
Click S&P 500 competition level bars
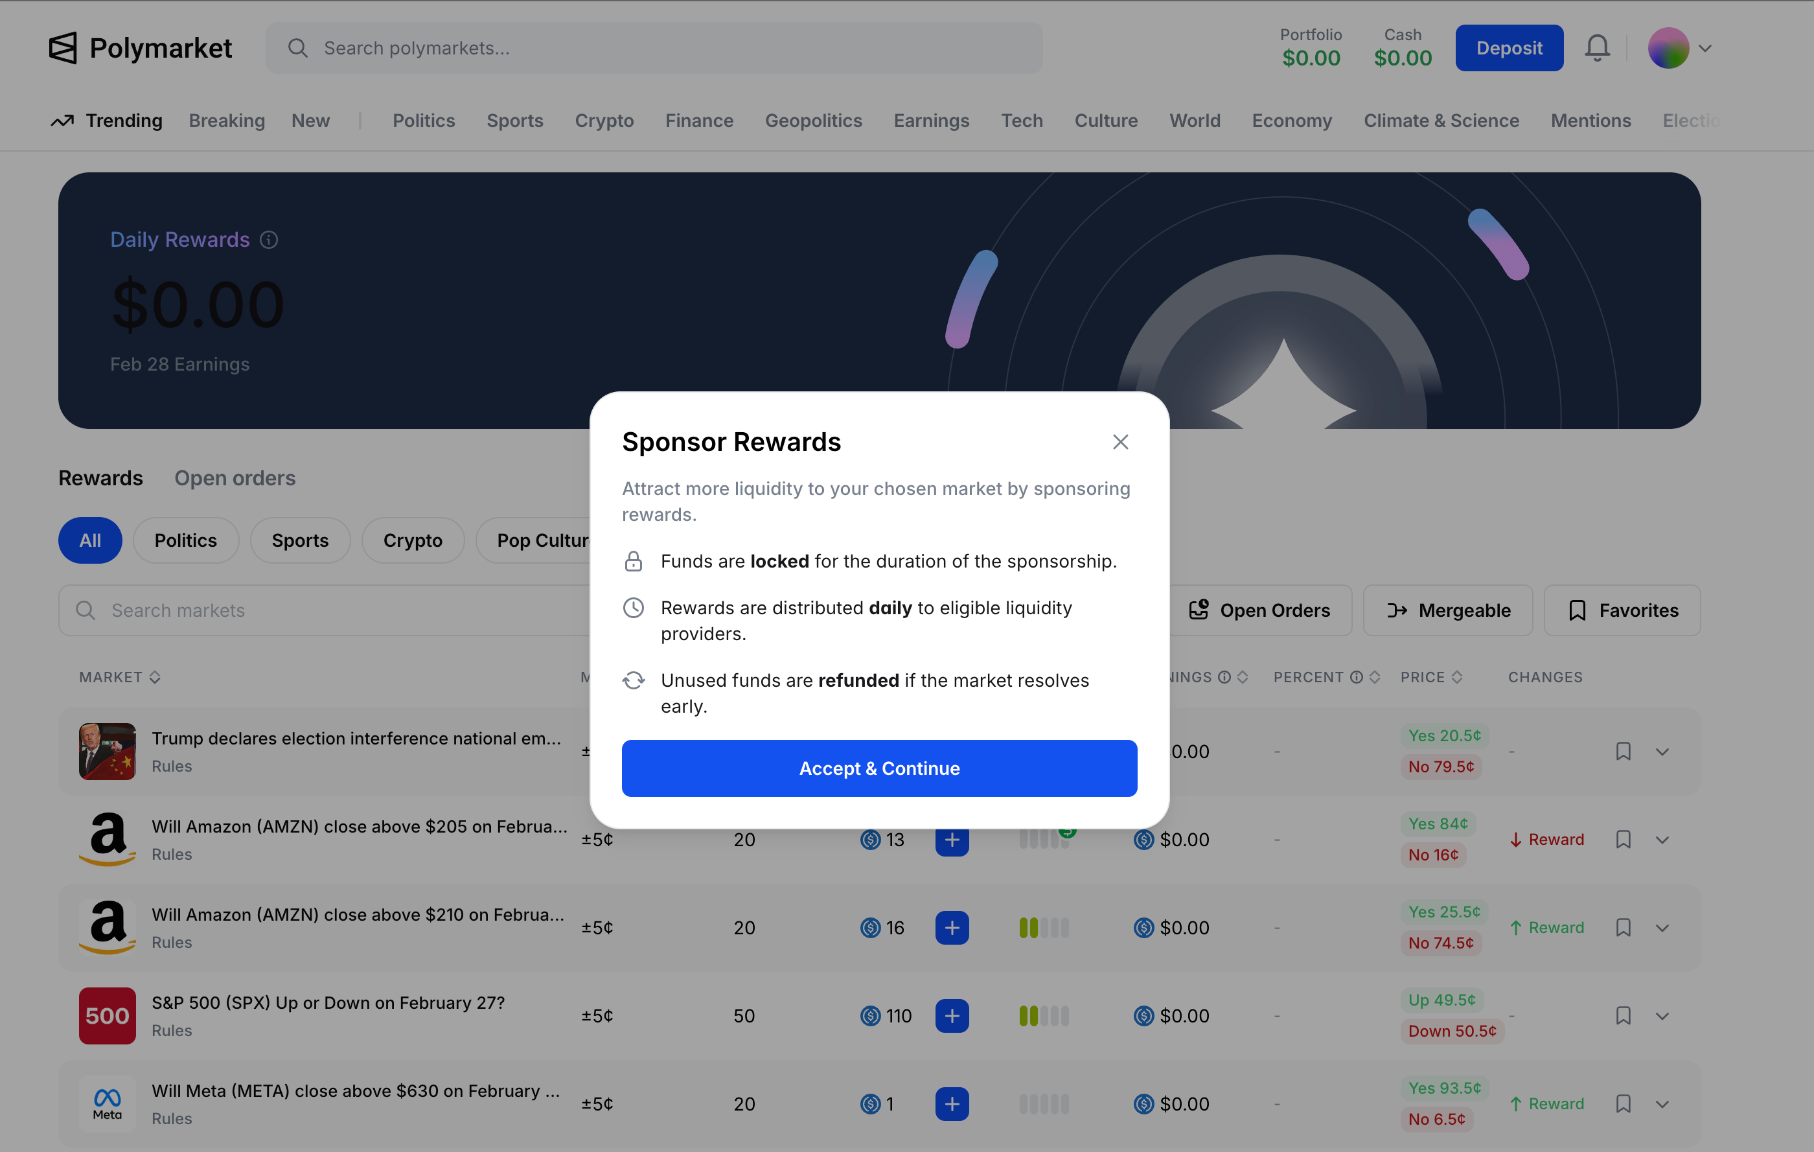[x=1043, y=1016]
